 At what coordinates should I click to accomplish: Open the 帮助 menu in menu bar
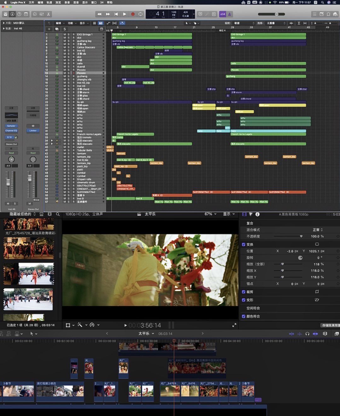[x=110, y=2]
